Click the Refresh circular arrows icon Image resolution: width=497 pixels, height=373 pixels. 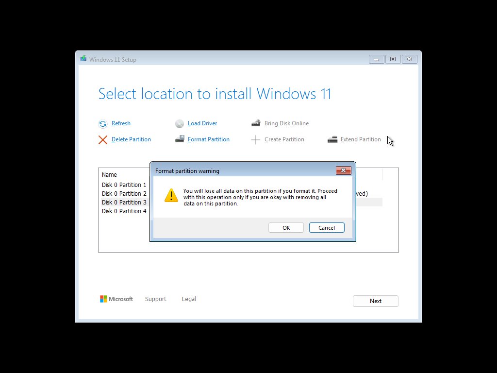click(103, 124)
